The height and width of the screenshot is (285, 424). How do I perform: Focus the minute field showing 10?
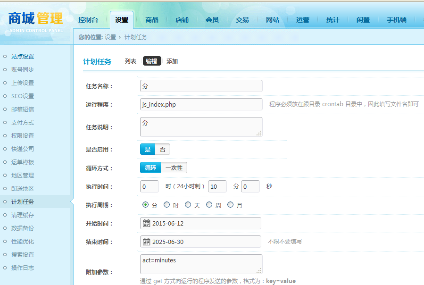click(x=217, y=186)
